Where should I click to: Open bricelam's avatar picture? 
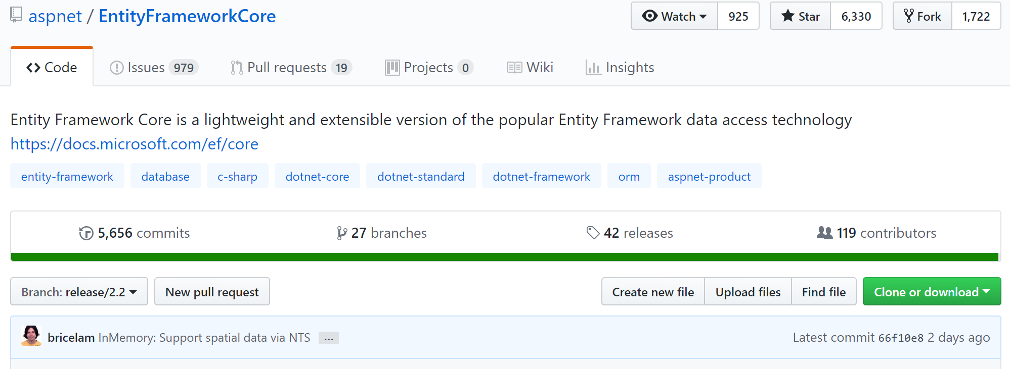31,336
